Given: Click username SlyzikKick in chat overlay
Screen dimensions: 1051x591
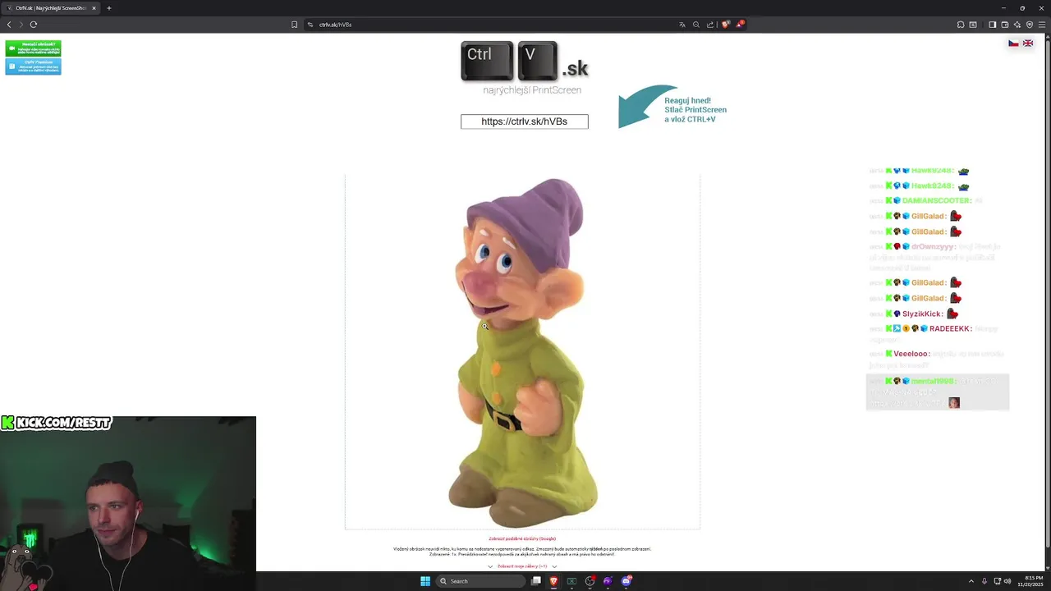Looking at the screenshot, I should pos(922,314).
